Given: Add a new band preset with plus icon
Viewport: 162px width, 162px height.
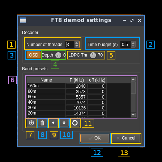Looking at the screenshot, I should (x=31, y=123).
